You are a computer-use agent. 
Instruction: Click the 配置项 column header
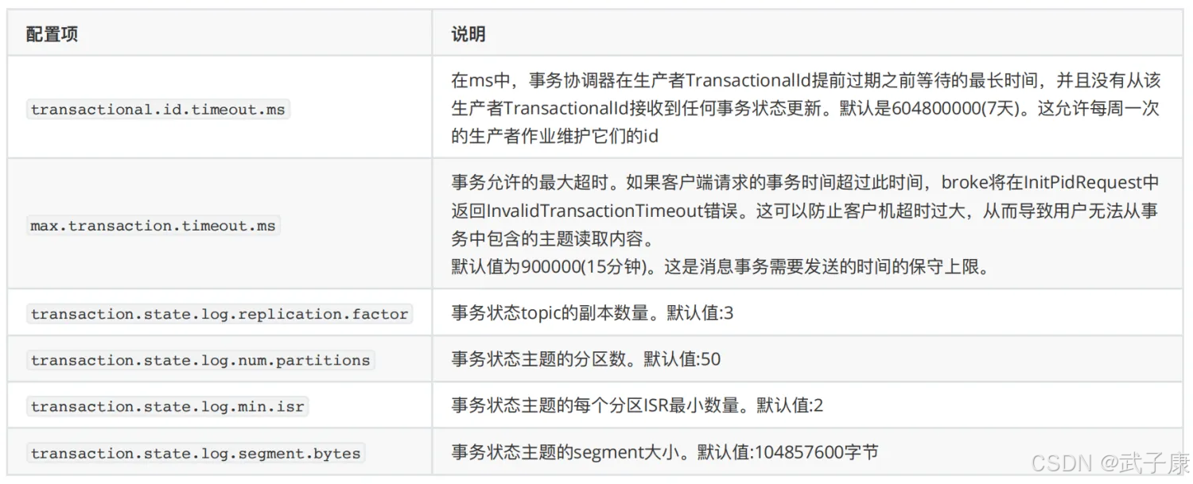pos(52,34)
